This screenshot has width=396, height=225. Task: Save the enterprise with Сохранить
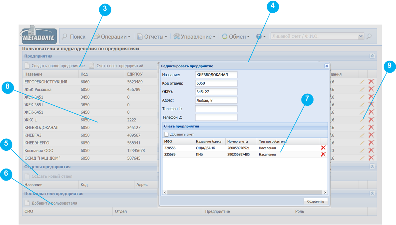(x=315, y=201)
